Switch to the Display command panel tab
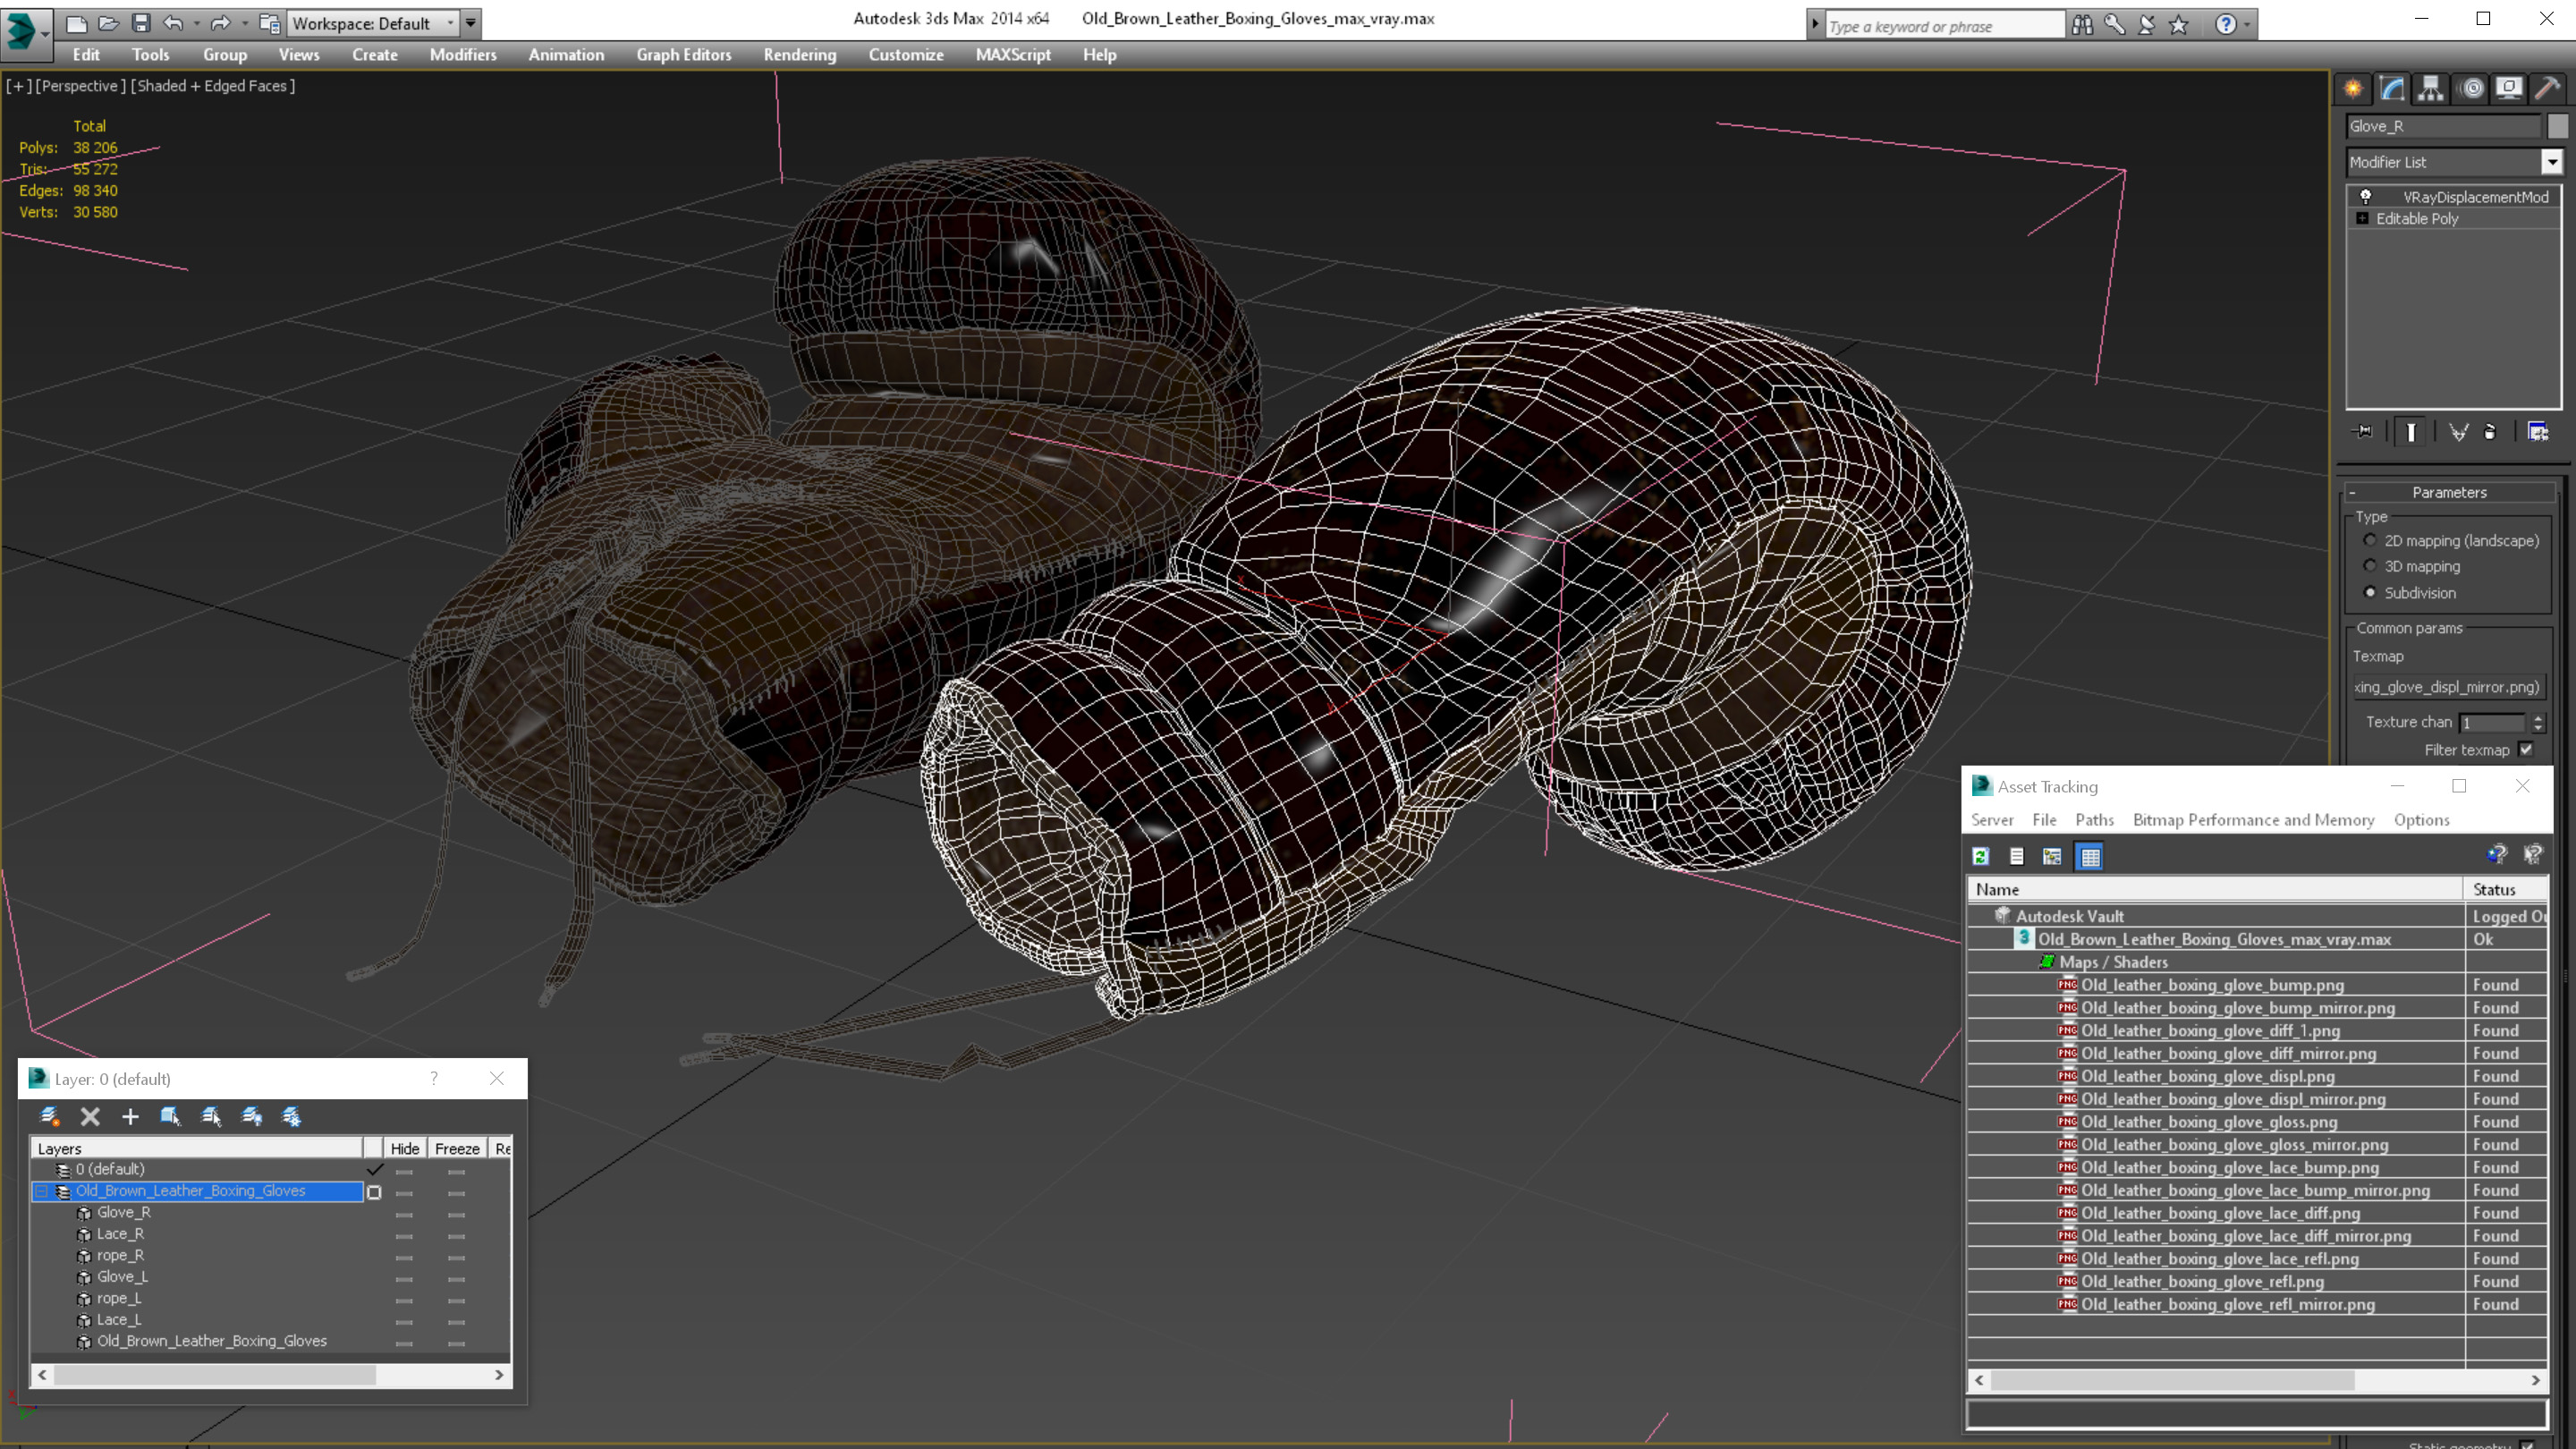Screen dimensions: 2576x1449 pos(2509,88)
